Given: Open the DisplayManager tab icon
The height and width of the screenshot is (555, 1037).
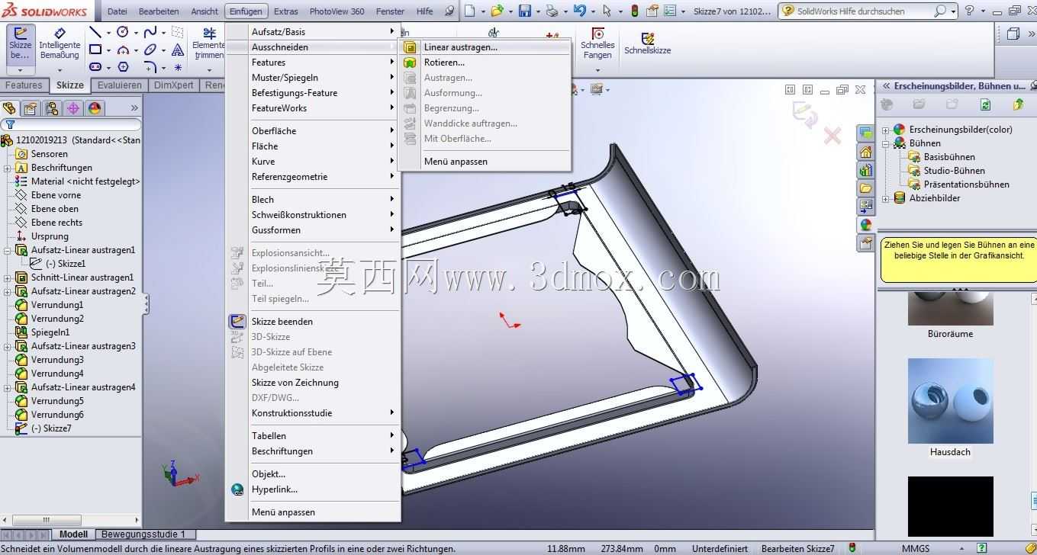Looking at the screenshot, I should click(x=95, y=108).
